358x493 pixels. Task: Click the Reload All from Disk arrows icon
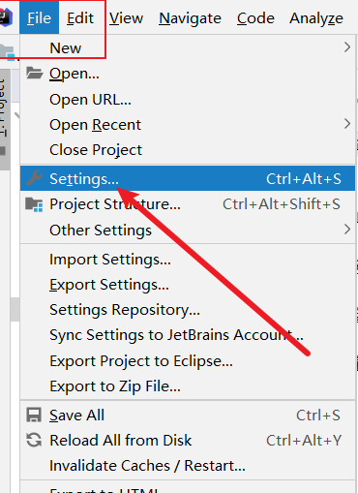point(34,440)
